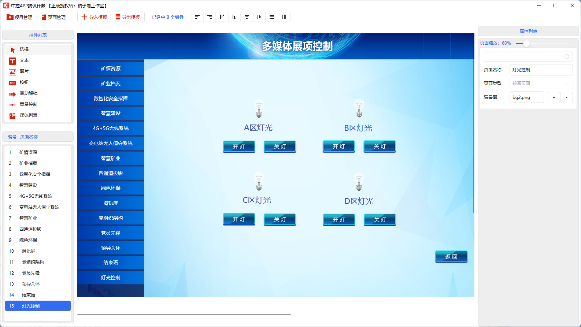Pick the 文本 text control

point(38,60)
